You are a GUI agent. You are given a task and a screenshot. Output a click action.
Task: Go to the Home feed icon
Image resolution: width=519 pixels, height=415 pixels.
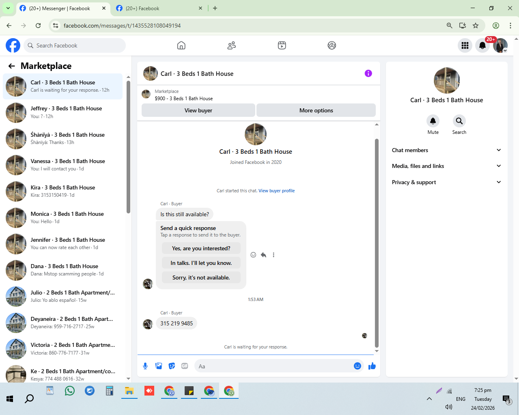pos(181,45)
